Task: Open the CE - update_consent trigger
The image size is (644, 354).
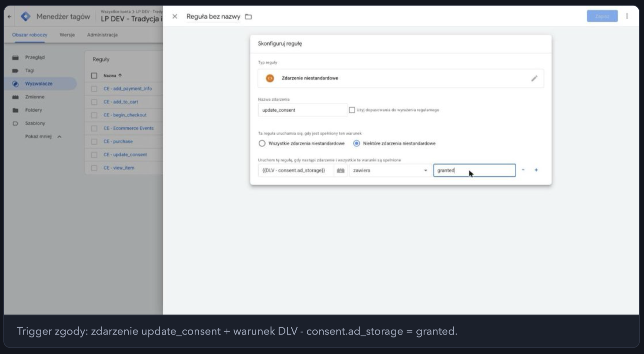Action: [x=125, y=155]
